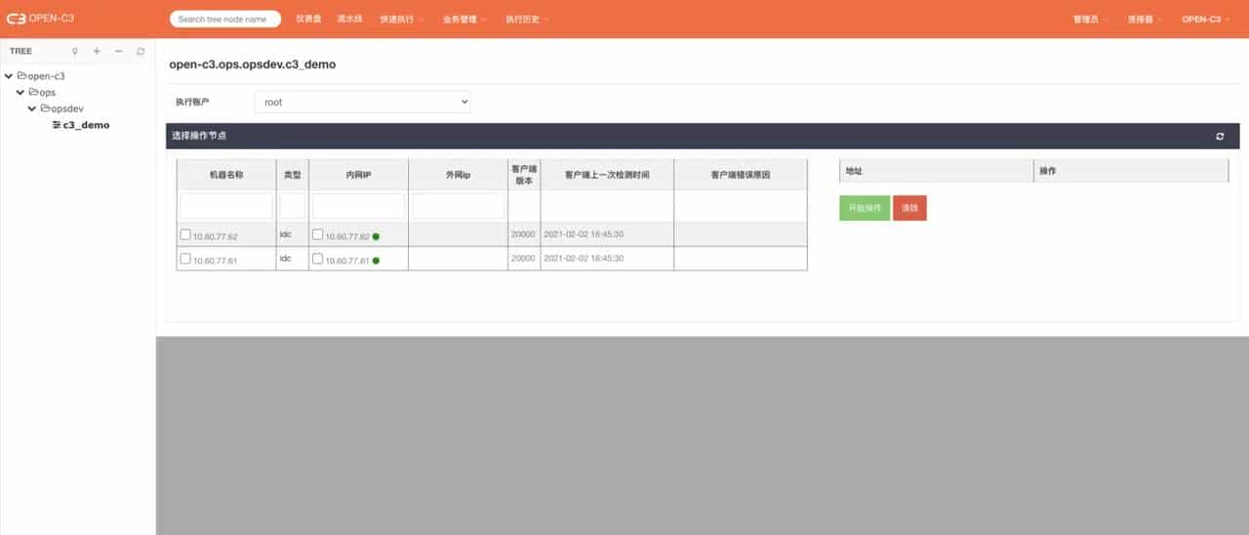Collapse the ops tree node arrow

(20, 92)
